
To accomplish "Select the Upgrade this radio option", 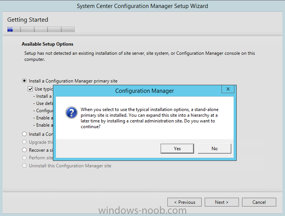I will click(24, 142).
